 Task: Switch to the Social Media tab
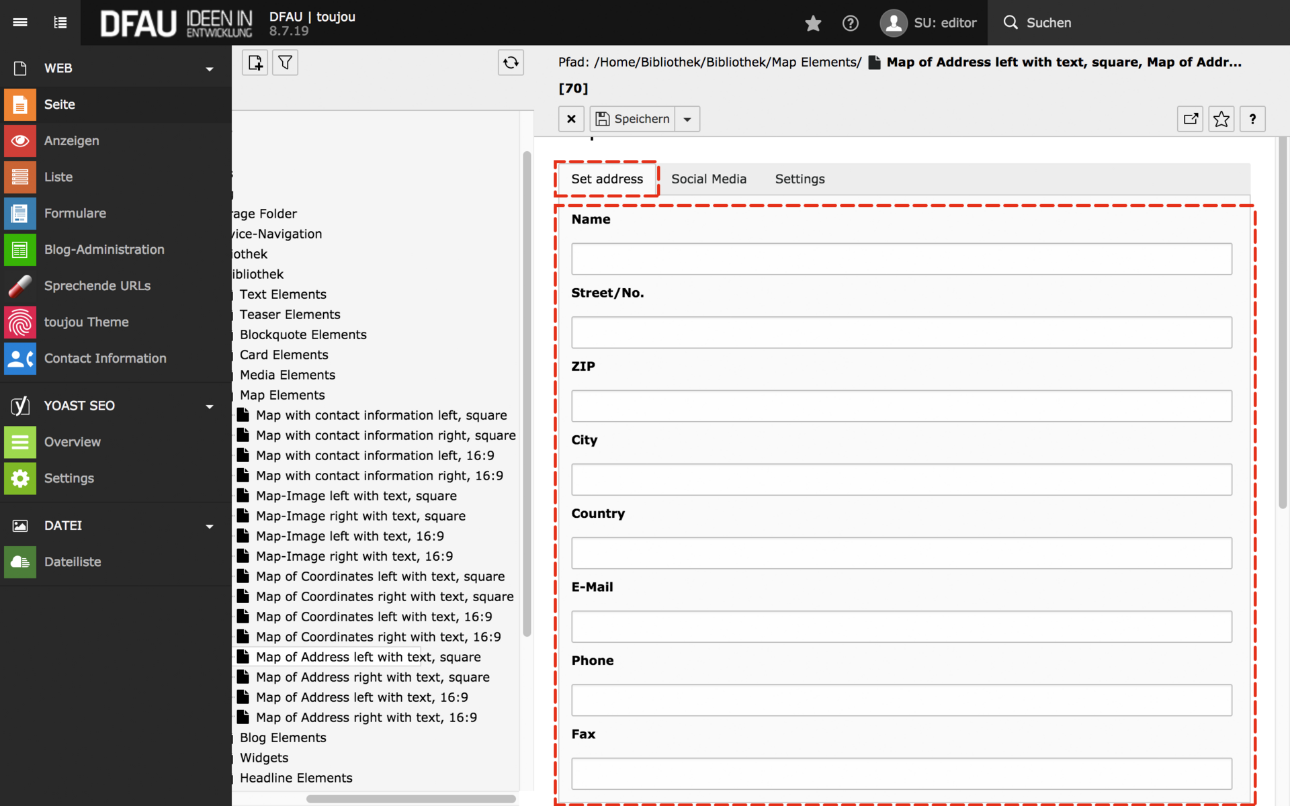tap(709, 179)
